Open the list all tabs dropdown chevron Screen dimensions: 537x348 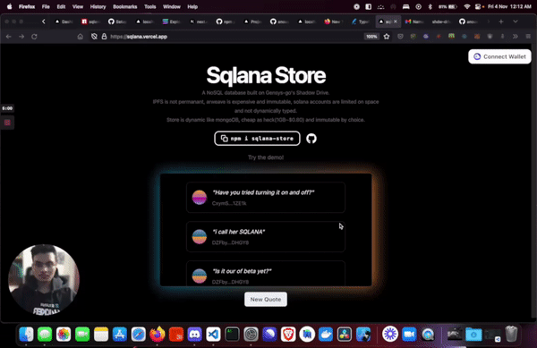(516, 21)
